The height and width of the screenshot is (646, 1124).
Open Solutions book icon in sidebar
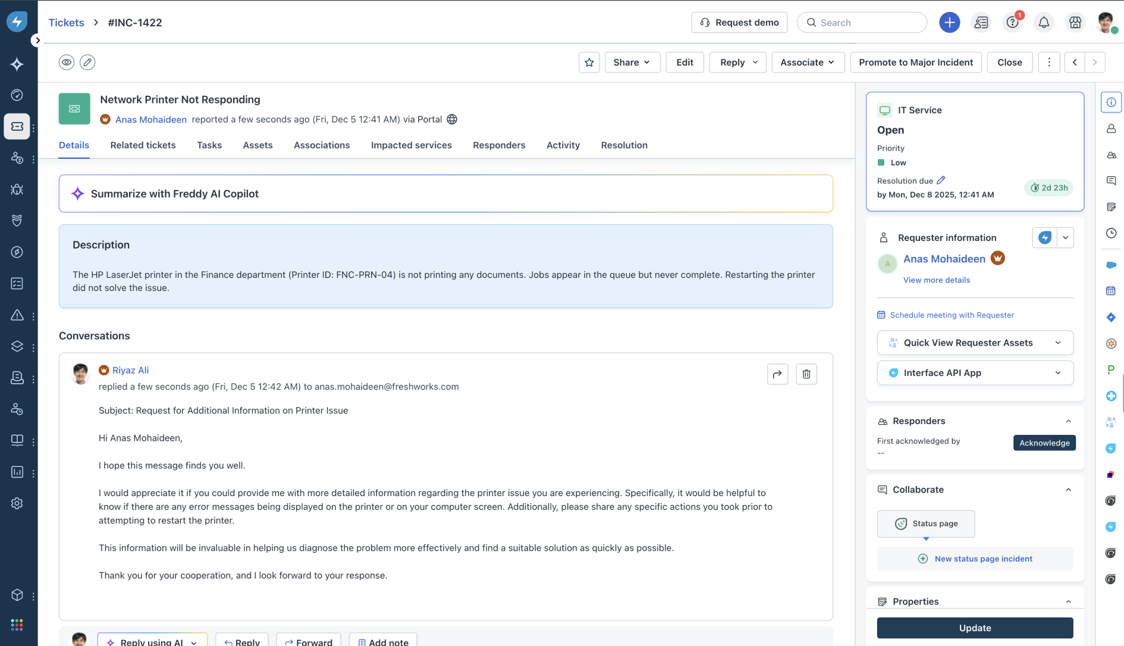(17, 440)
